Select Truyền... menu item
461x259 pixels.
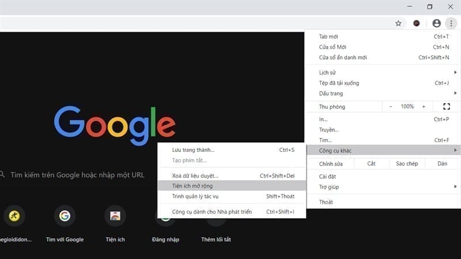pos(383,130)
